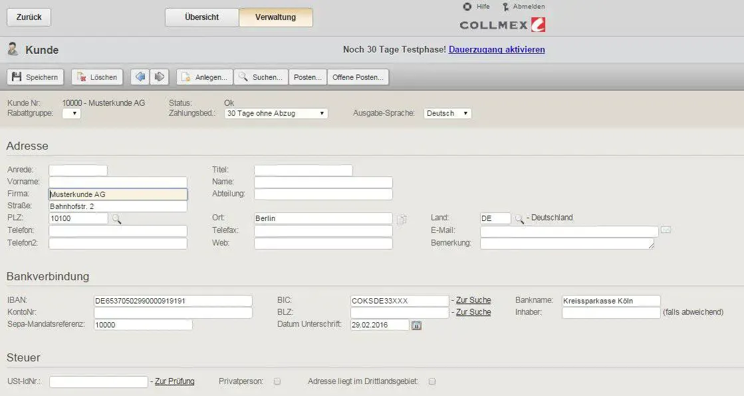Click the envelope icon next to E-Mail
The width and height of the screenshot is (744, 396).
(666, 230)
